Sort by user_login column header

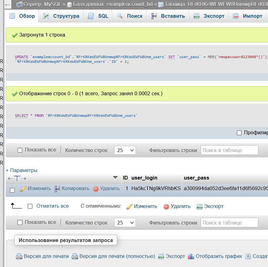click(x=144, y=178)
